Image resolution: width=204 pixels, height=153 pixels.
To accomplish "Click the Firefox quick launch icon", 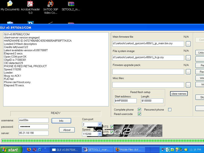I will [29, 150].
